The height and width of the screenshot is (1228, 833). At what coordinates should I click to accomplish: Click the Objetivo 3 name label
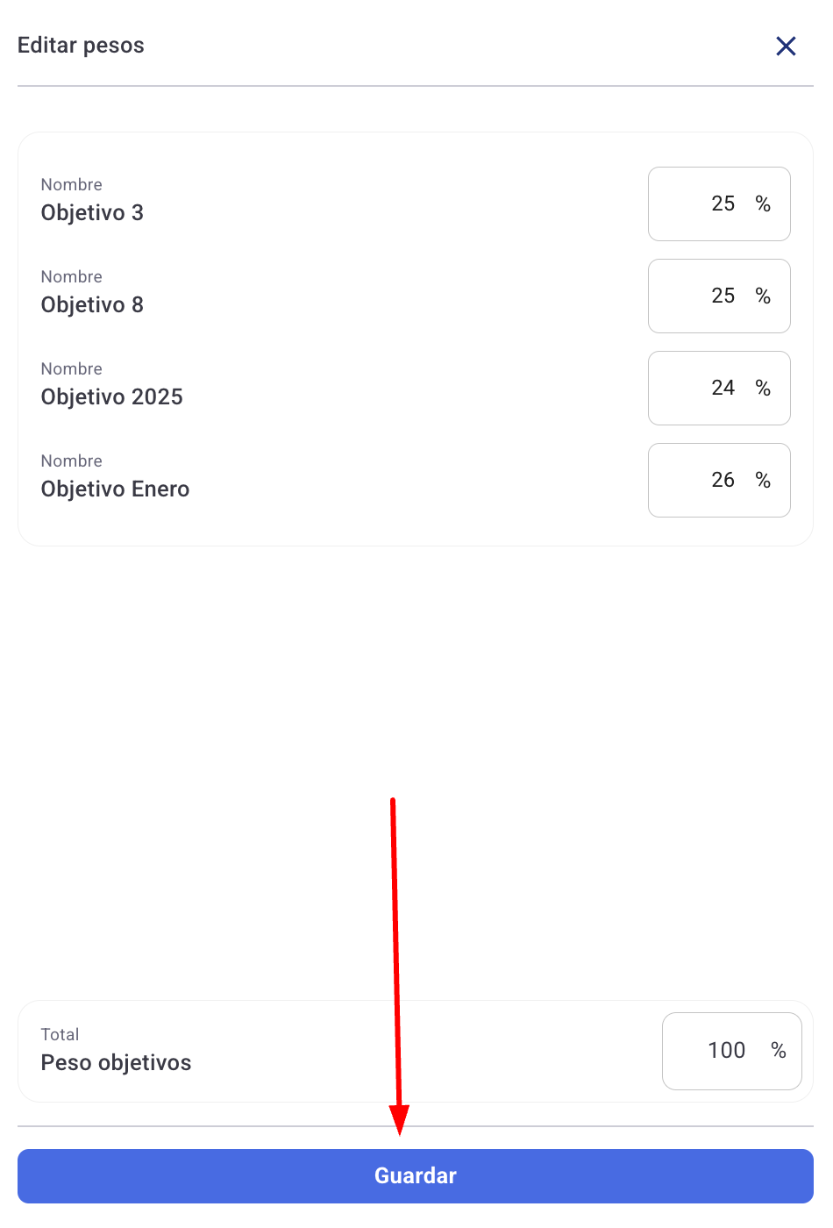click(92, 213)
